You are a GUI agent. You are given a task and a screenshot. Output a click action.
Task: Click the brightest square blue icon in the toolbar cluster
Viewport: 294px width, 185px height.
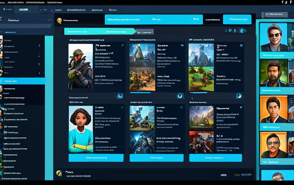point(241,31)
